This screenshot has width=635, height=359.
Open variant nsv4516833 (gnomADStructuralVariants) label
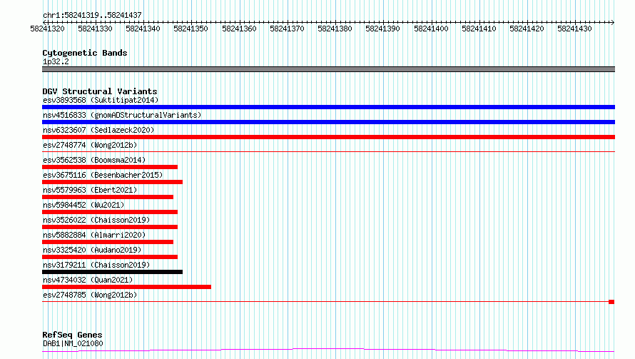(122, 115)
